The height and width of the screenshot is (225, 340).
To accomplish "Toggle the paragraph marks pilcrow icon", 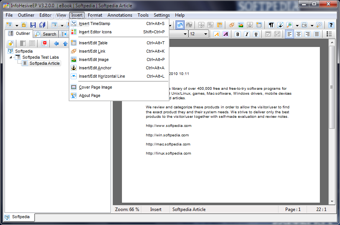I will click(x=271, y=25).
